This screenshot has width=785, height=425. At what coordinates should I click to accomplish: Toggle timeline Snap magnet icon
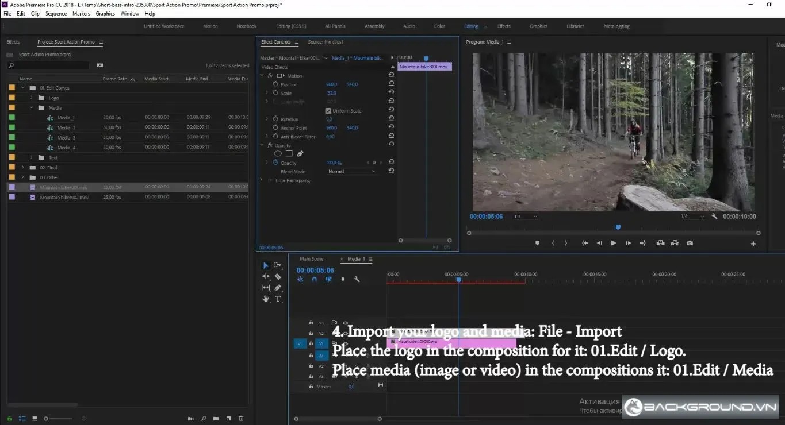pyautogui.click(x=315, y=279)
